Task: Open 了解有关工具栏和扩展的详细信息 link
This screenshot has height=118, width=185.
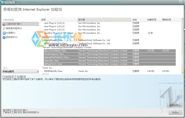Action: 21,112
